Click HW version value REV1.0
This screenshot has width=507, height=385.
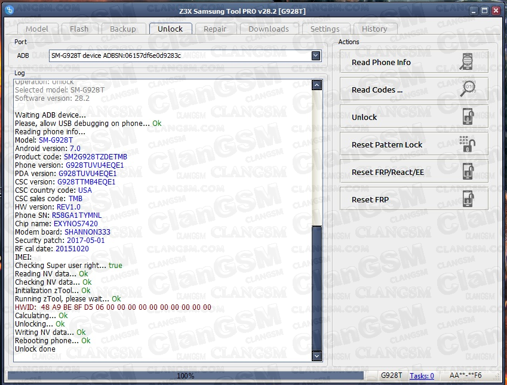tap(69, 207)
